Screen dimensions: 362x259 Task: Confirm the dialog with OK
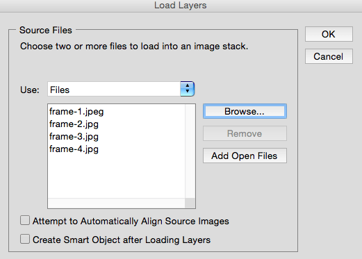point(329,34)
